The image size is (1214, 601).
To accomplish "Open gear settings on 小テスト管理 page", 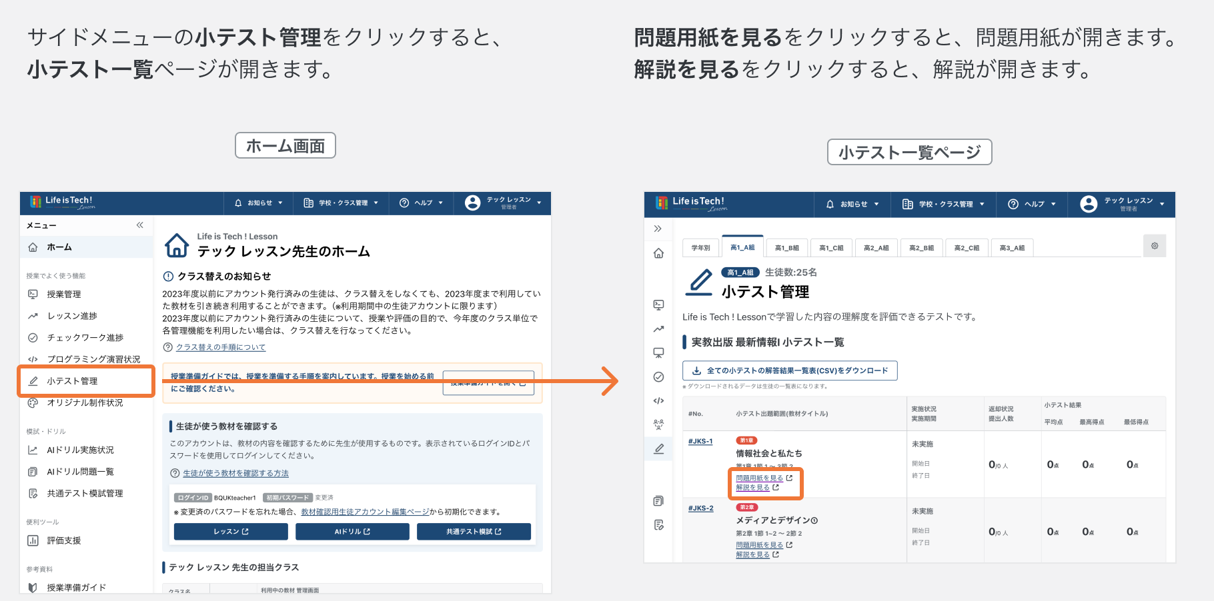I will tap(1155, 246).
